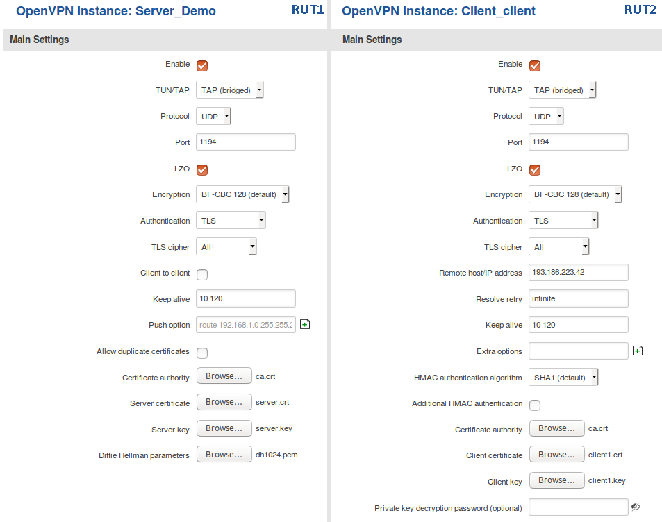The height and width of the screenshot is (522, 662).
Task: Browse for the Server certificate file
Action: (x=224, y=402)
